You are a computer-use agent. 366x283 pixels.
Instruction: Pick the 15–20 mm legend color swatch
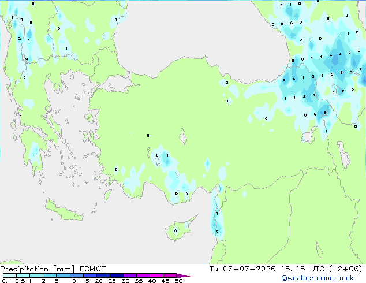tap(89, 275)
